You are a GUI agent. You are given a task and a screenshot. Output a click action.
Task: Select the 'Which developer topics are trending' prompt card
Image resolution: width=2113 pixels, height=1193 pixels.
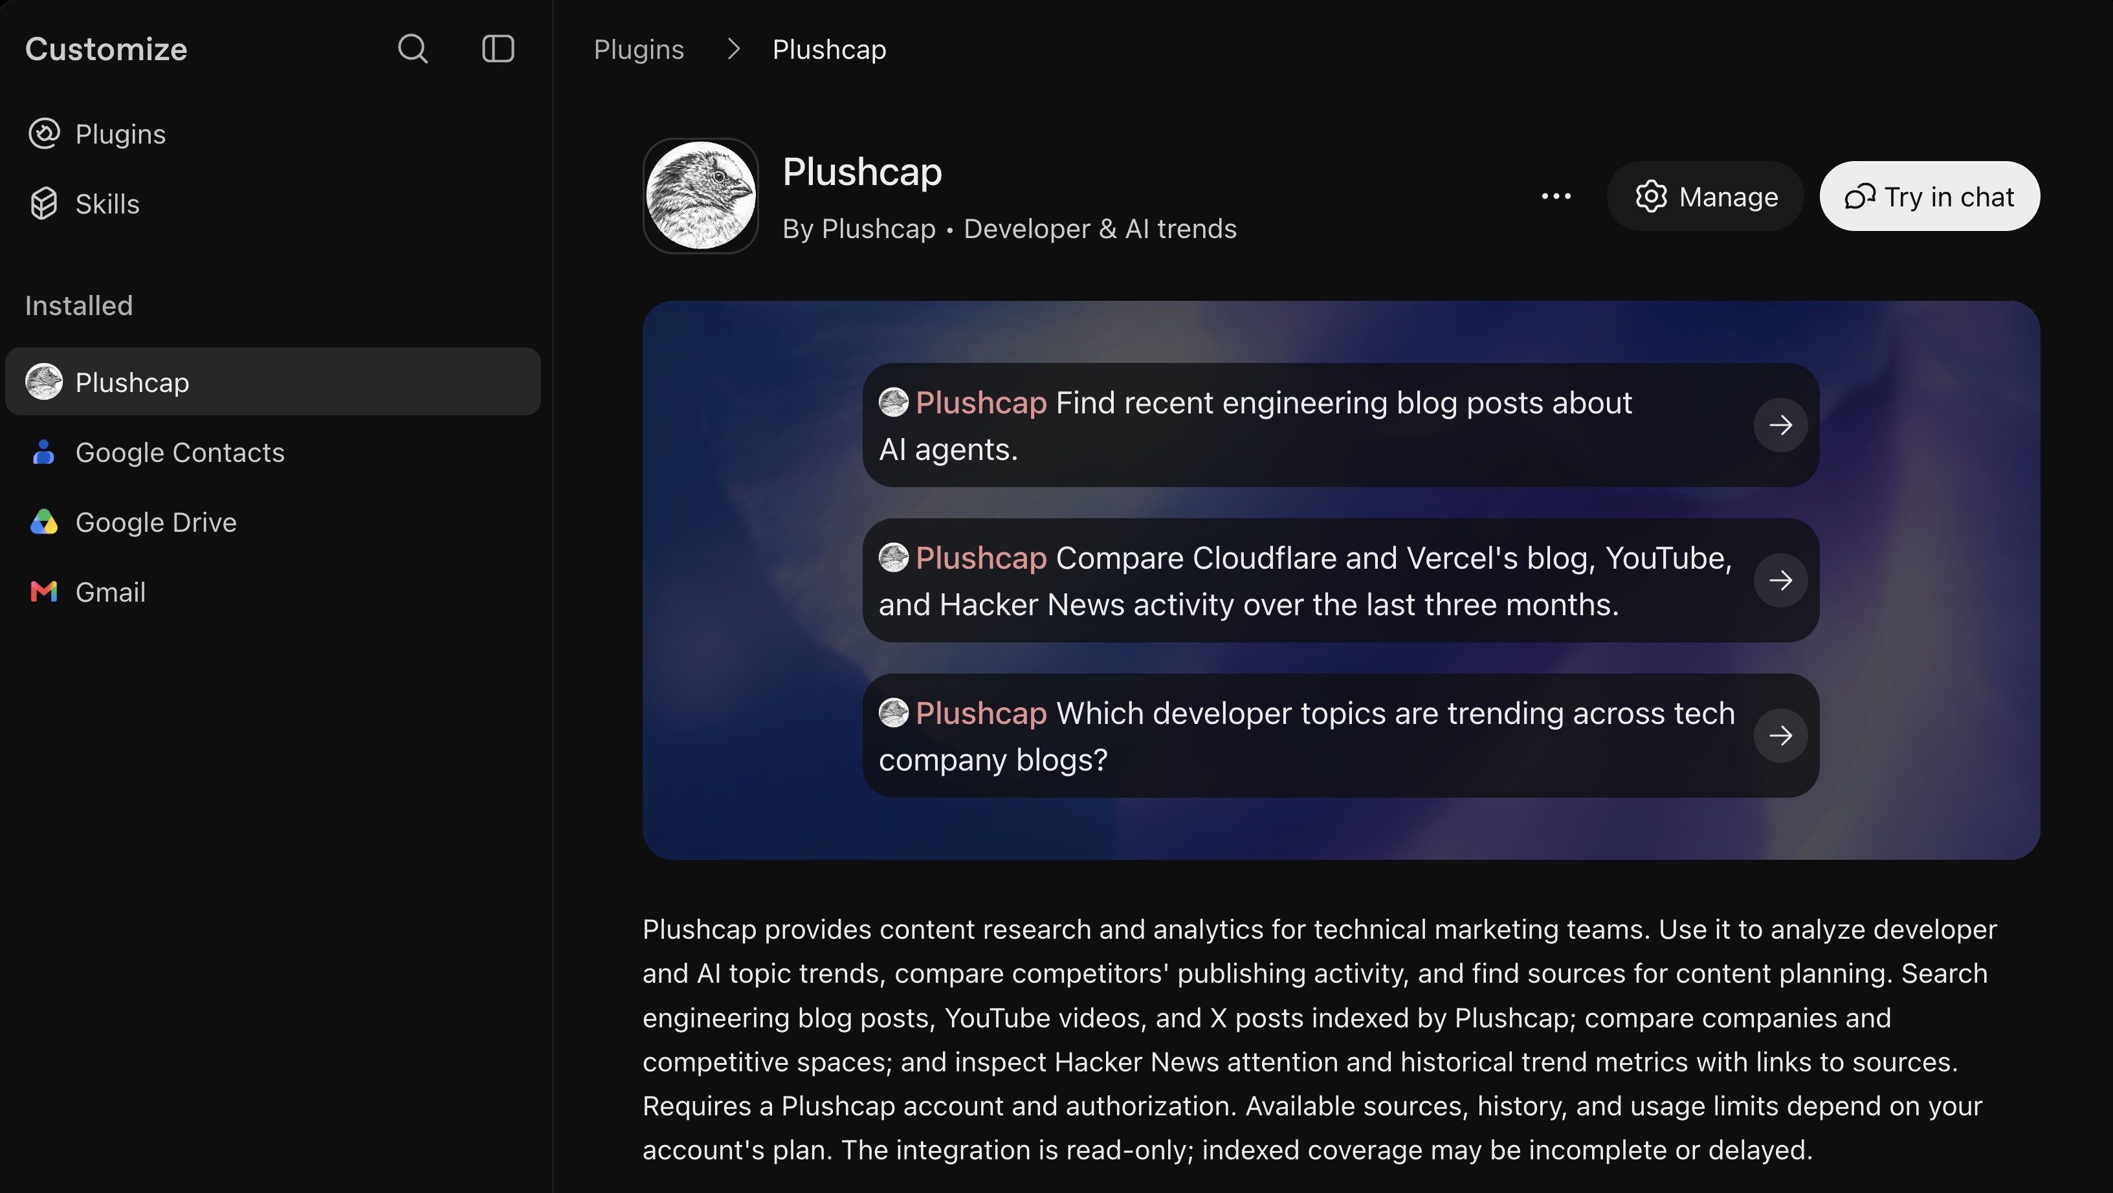click(1340, 735)
